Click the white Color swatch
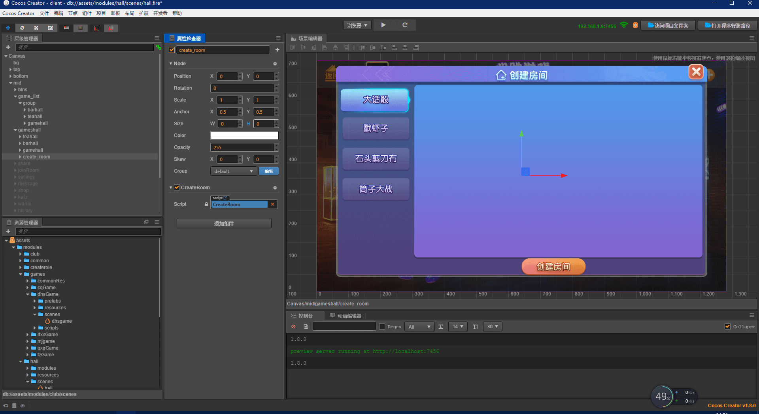 [x=244, y=135]
